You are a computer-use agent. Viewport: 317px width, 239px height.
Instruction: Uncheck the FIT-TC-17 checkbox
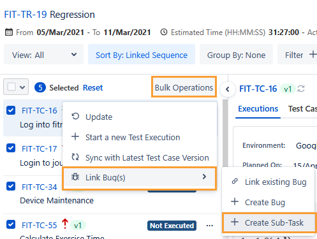point(11,148)
